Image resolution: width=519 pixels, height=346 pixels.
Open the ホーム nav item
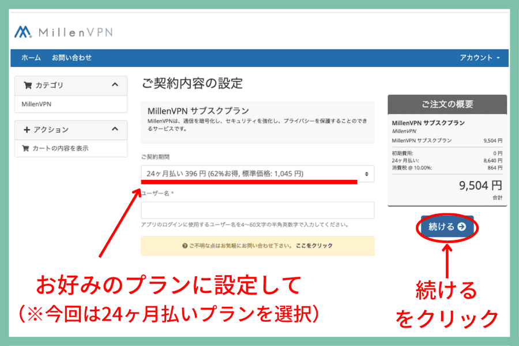pyautogui.click(x=31, y=58)
